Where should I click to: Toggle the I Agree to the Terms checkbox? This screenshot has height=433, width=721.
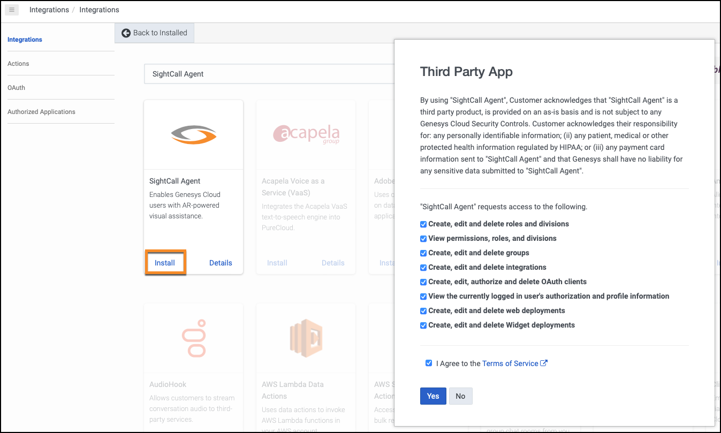(429, 363)
